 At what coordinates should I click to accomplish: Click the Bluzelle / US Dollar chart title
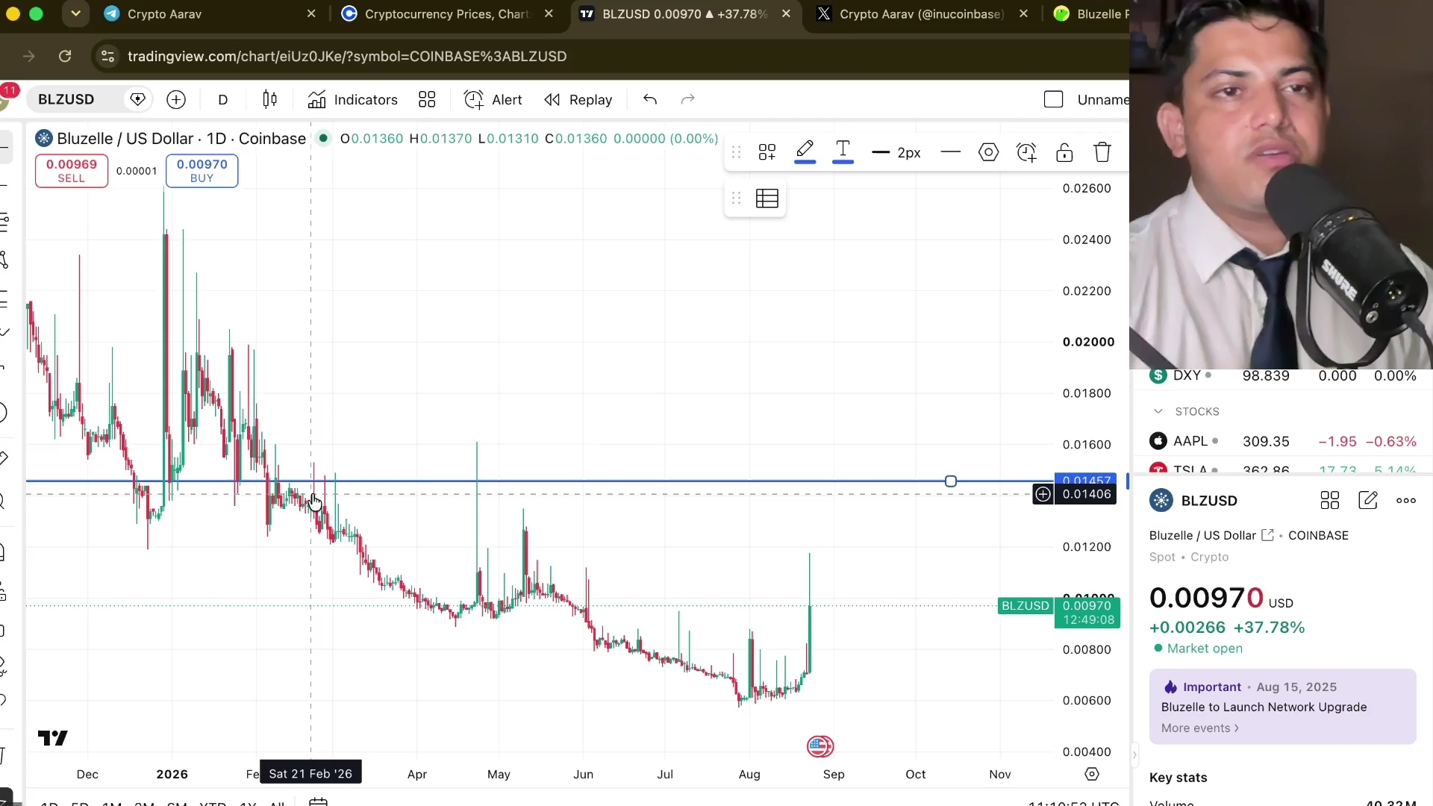pyautogui.click(x=181, y=139)
